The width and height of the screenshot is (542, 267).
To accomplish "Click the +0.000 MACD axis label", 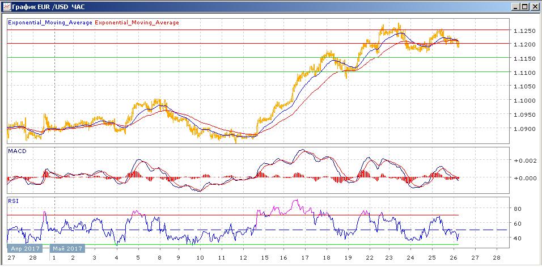I will pyautogui.click(x=525, y=178).
